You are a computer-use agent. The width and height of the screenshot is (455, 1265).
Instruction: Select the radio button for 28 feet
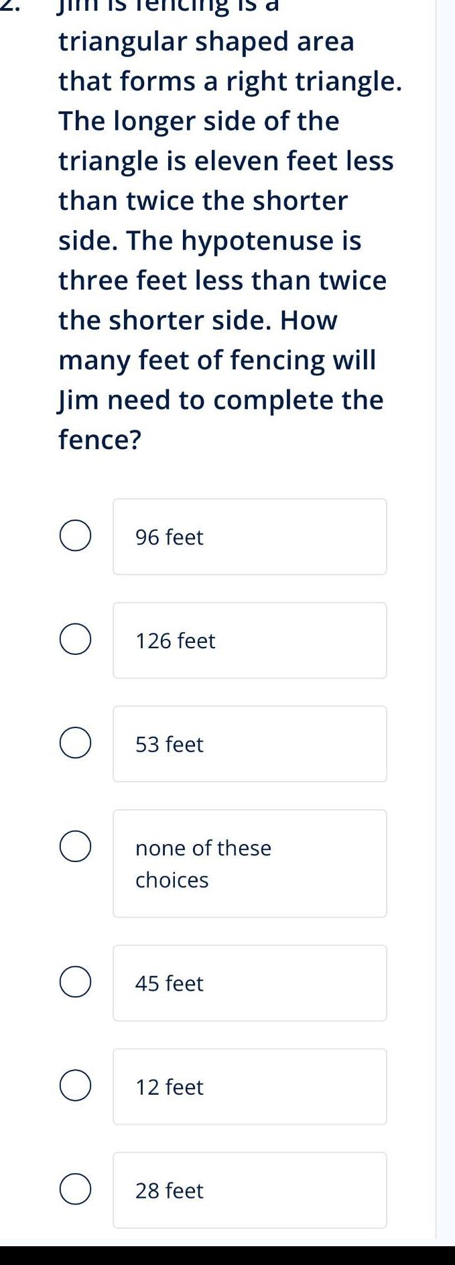pyautogui.click(x=74, y=1190)
